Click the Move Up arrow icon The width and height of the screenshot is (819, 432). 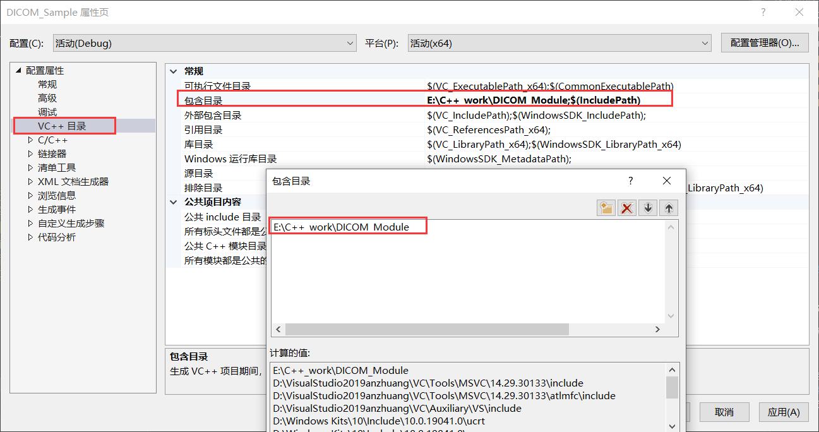pos(668,207)
